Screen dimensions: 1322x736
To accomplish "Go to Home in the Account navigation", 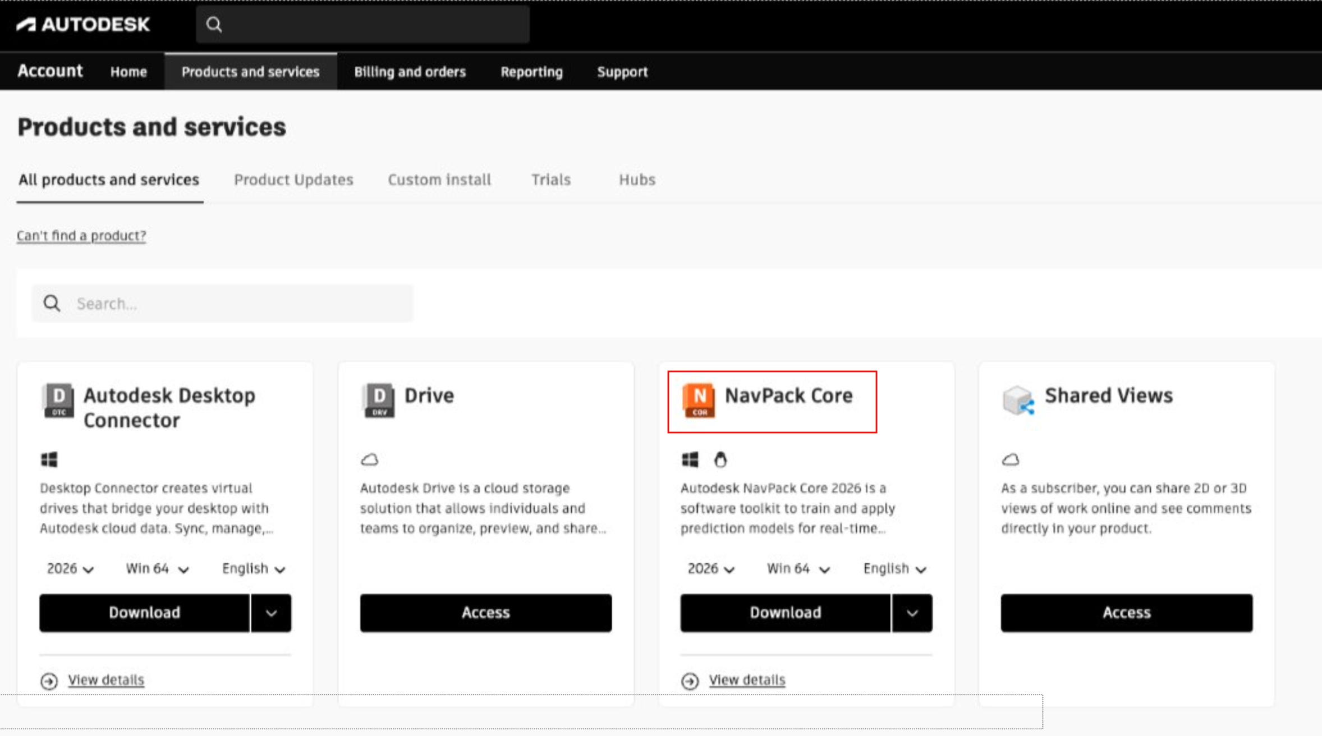I will coord(128,72).
